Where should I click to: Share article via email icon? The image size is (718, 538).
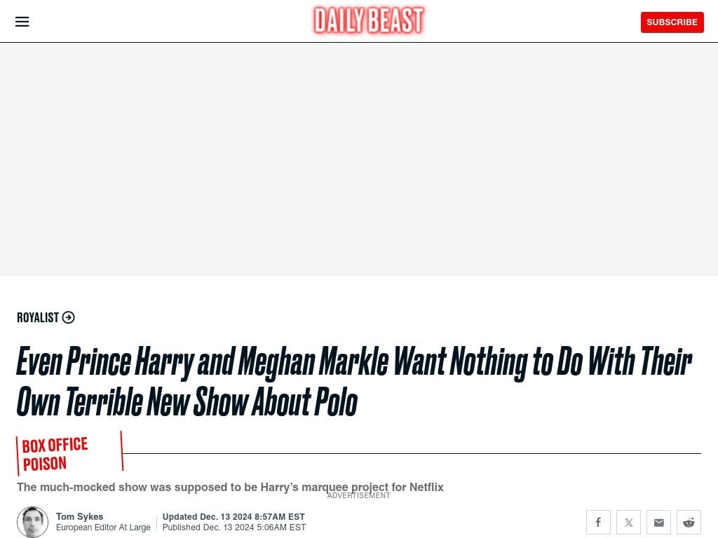658,522
